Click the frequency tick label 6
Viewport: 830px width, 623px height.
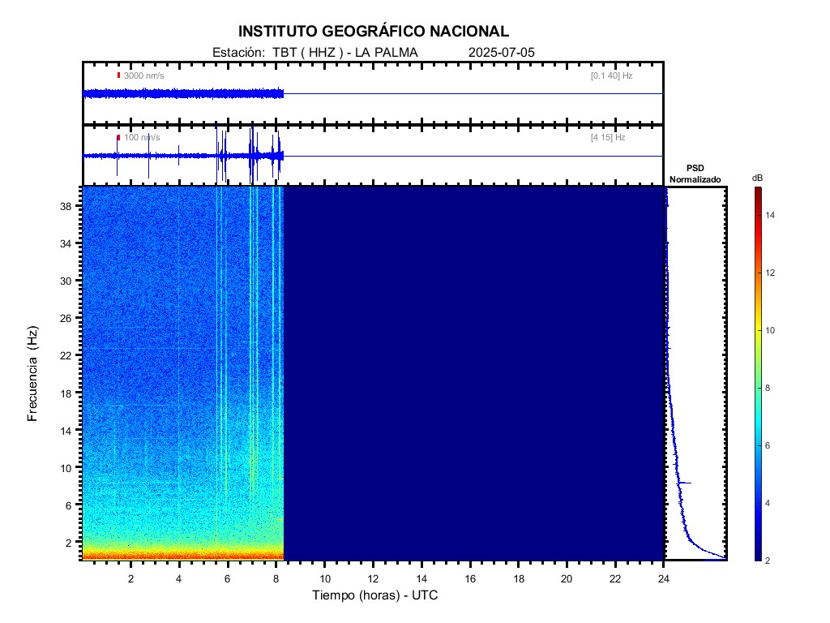[x=68, y=506]
